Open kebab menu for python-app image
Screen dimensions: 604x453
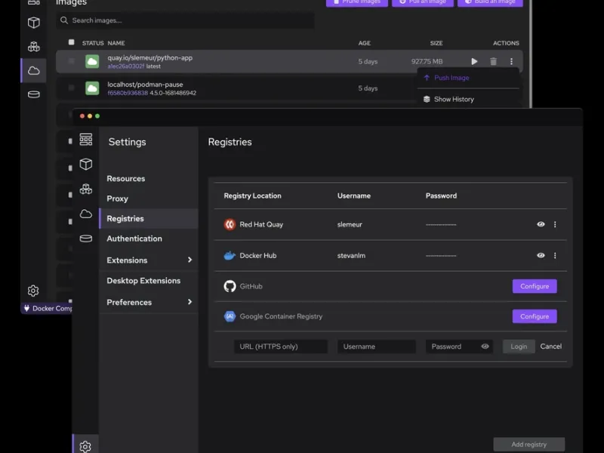[511, 61]
